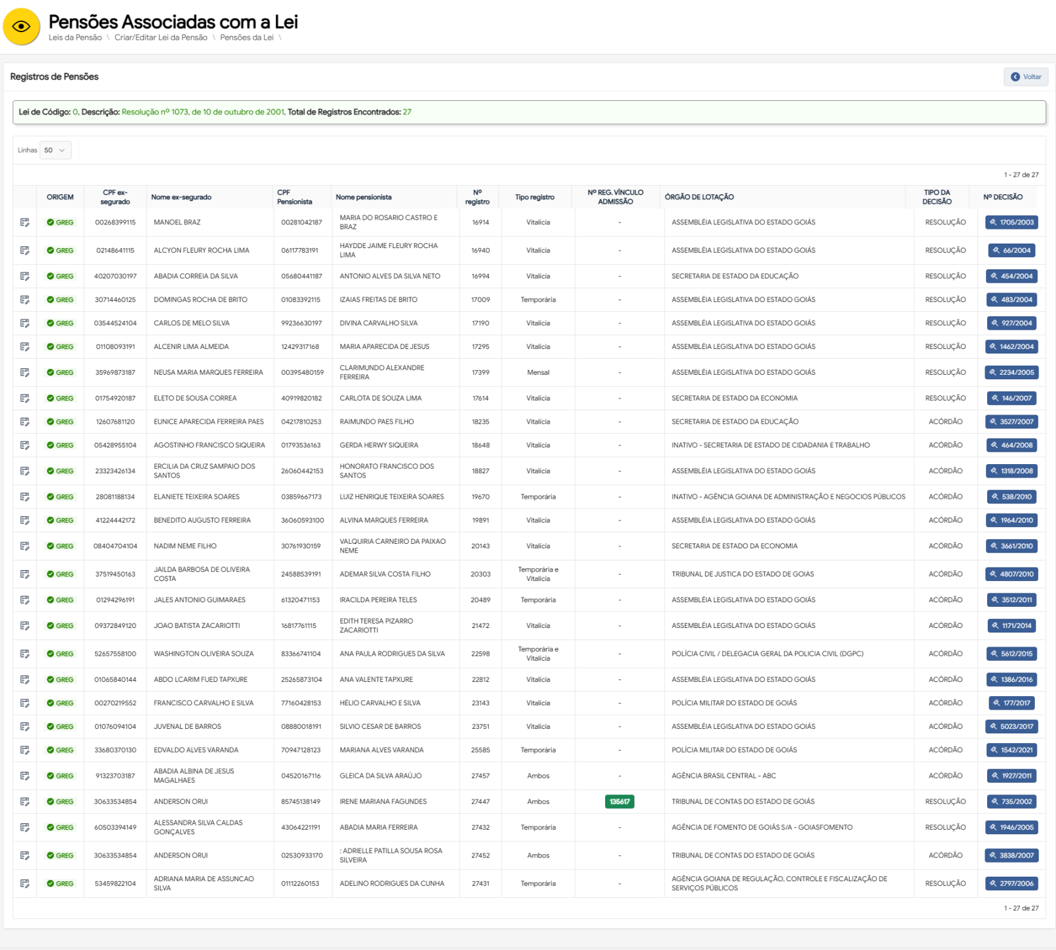The height and width of the screenshot is (950, 1056).
Task: Click edit icon for JUVENAL DE BARROS row
Action: click(25, 727)
